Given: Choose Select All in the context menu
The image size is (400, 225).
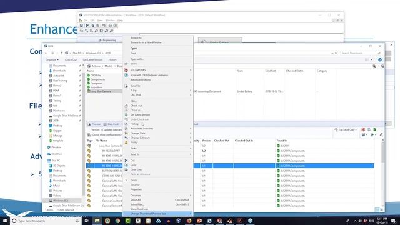Looking at the screenshot, I should [136, 200].
